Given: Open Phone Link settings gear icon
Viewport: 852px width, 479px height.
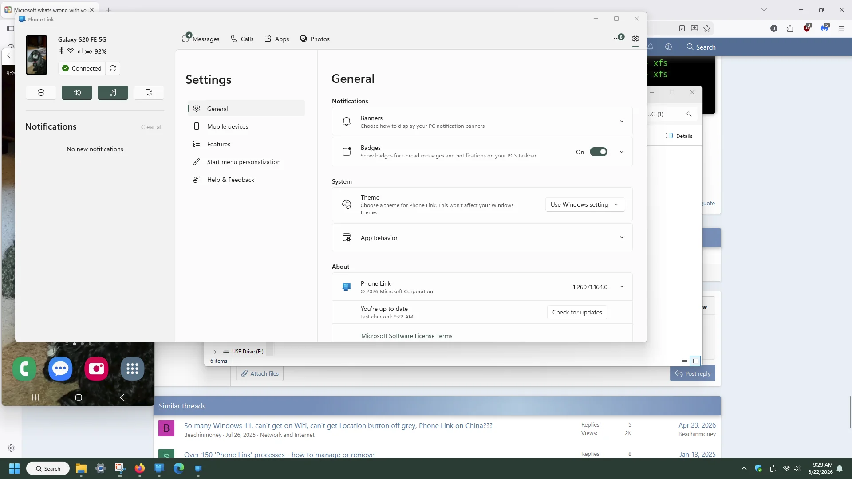Looking at the screenshot, I should [x=635, y=39].
